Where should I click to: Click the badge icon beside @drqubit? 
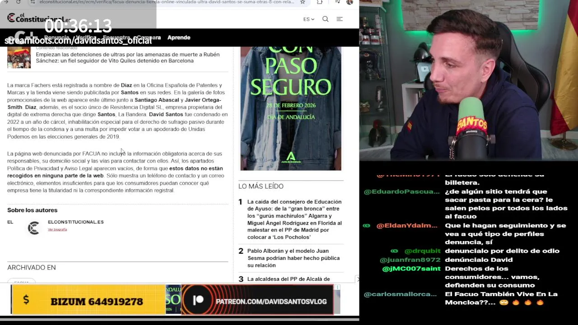[x=395, y=251]
